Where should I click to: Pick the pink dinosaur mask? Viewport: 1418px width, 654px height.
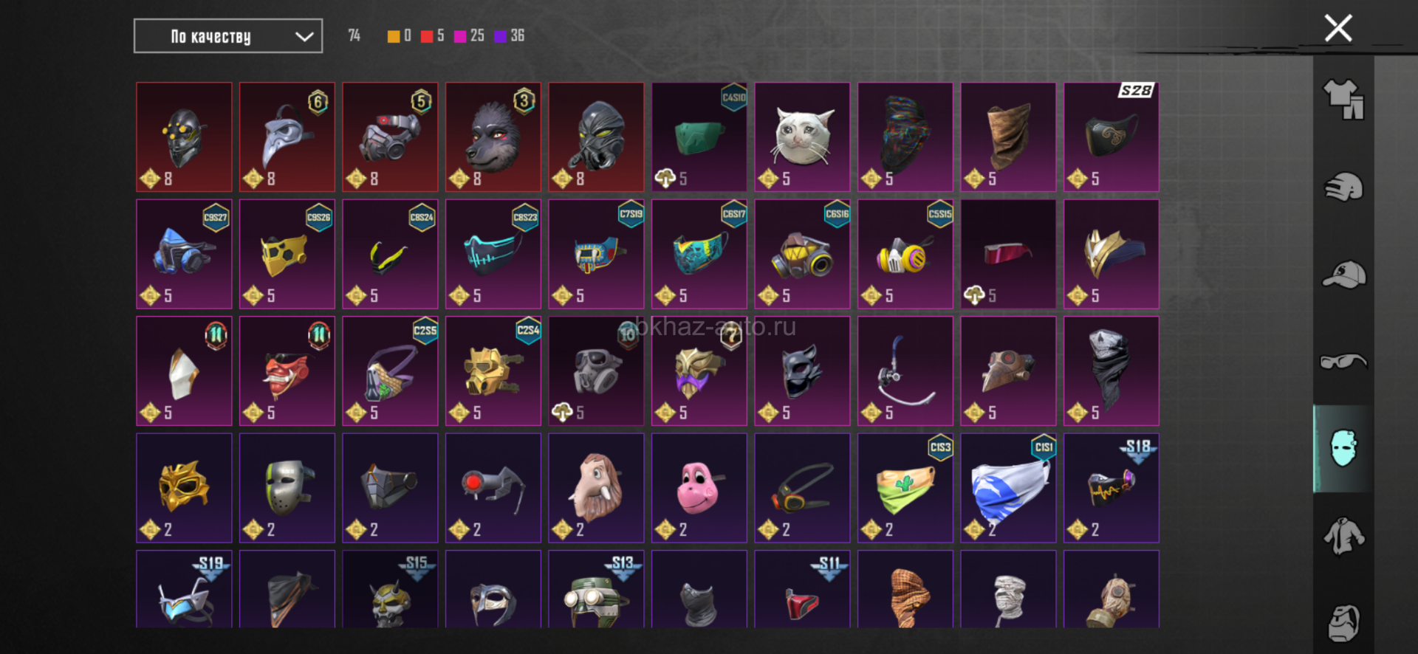tap(699, 488)
